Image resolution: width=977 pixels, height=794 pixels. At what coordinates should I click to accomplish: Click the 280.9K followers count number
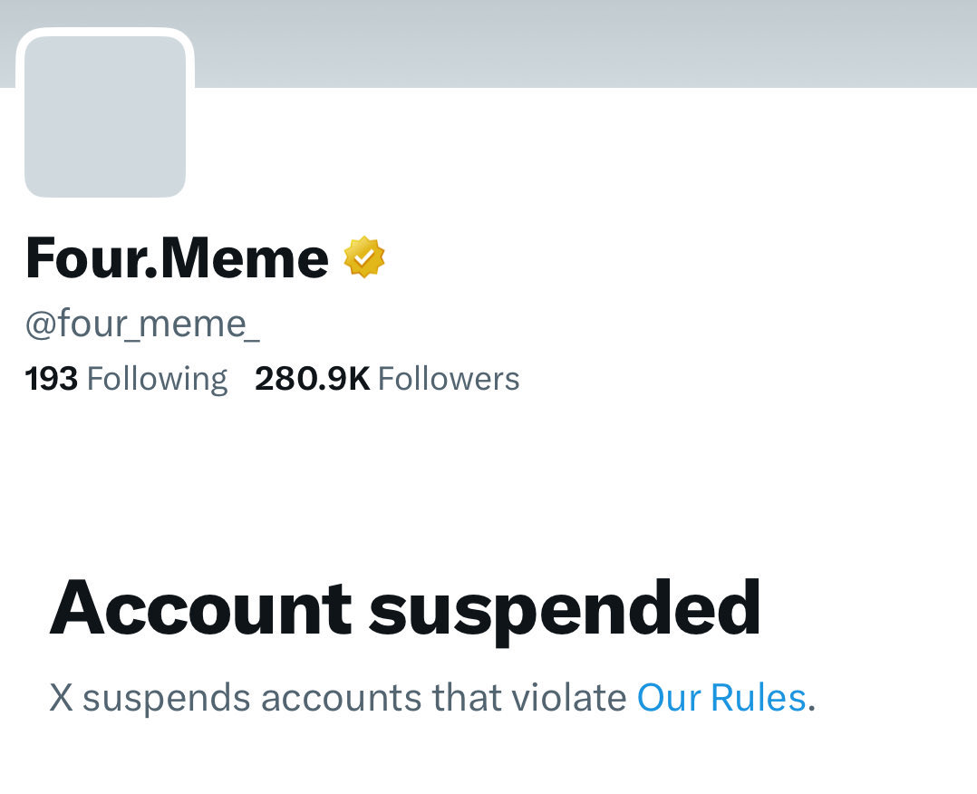(x=312, y=378)
